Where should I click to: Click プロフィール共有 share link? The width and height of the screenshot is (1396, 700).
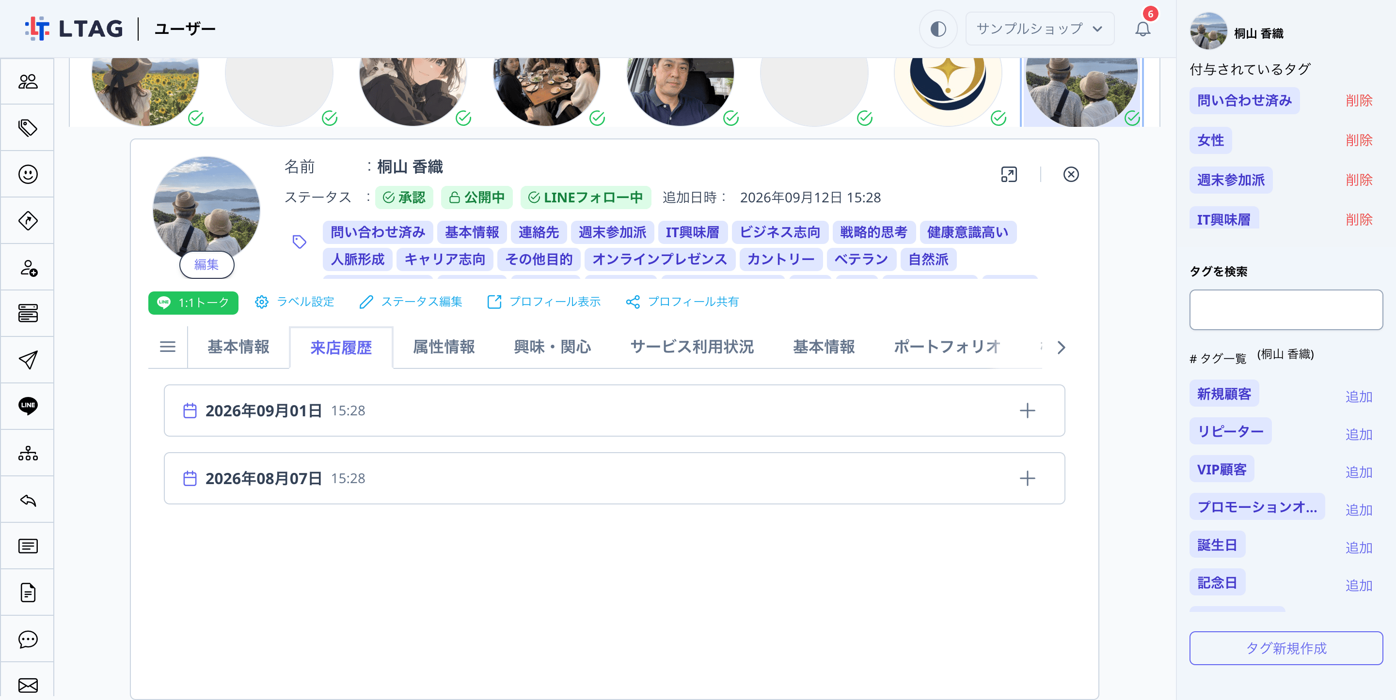[682, 302]
